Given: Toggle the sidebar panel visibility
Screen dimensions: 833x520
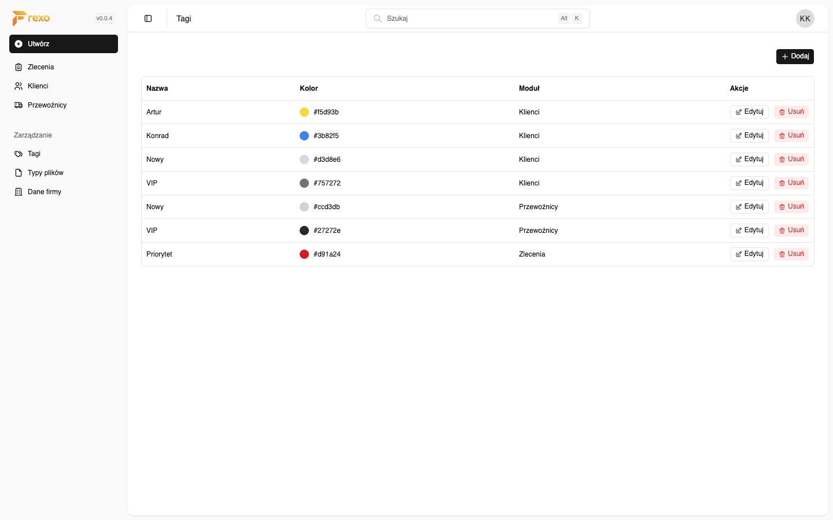Looking at the screenshot, I should (x=148, y=18).
